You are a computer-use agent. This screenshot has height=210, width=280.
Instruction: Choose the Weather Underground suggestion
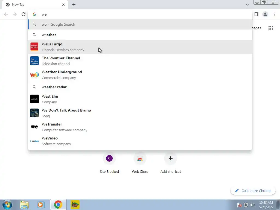[140, 75]
